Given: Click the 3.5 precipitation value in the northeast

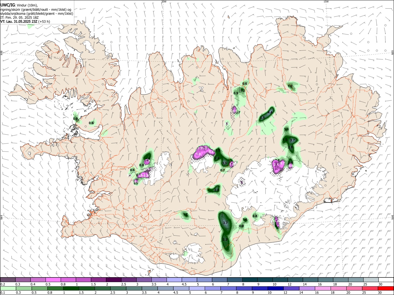Looking at the screenshot, I should (263, 118).
